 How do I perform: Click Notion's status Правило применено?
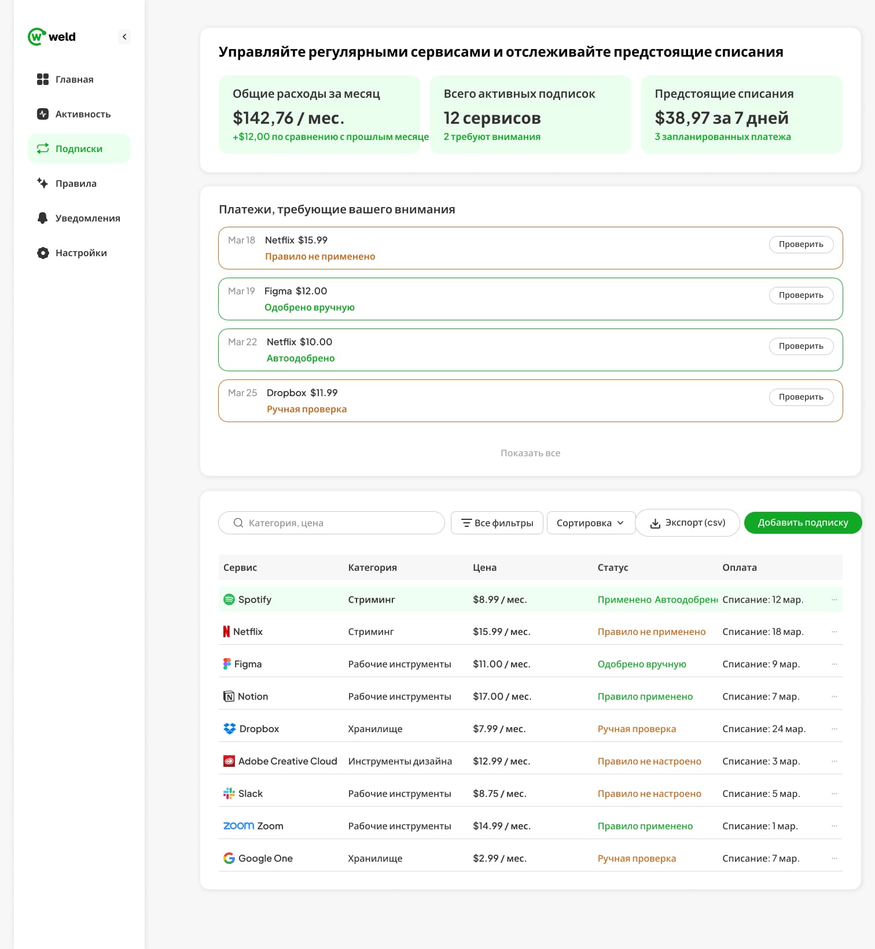pos(645,696)
